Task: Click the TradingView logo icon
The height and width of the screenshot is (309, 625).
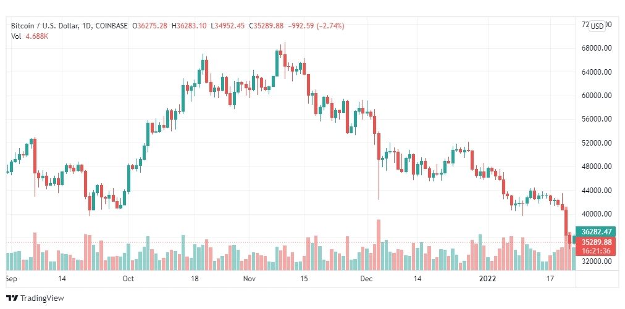Action: click(x=12, y=298)
